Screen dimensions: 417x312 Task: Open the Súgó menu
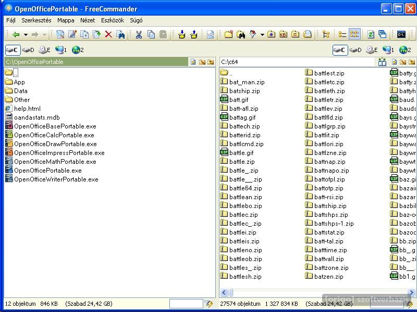(x=136, y=20)
